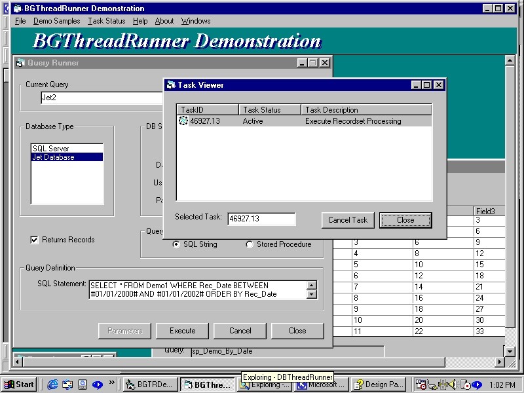The width and height of the screenshot is (524, 393).
Task: Select the SQL String radio button
Action: (x=176, y=244)
